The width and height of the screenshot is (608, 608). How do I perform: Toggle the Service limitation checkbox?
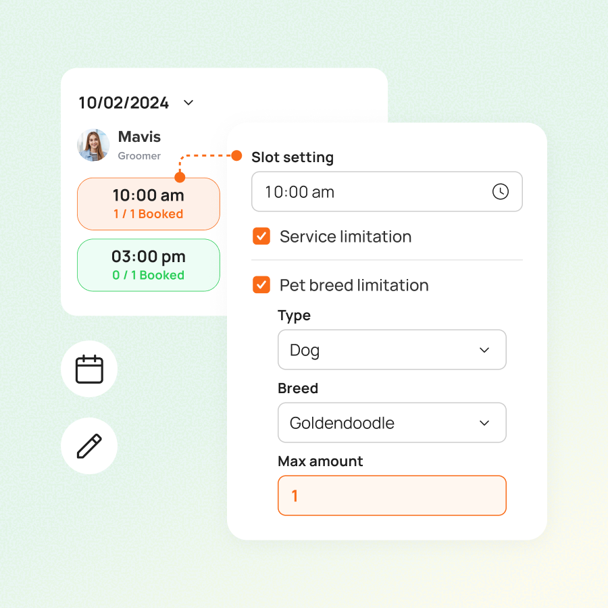click(261, 236)
